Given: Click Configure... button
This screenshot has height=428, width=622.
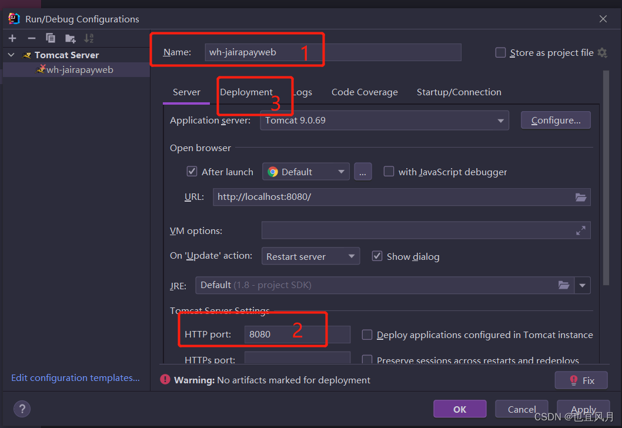Looking at the screenshot, I should (556, 120).
